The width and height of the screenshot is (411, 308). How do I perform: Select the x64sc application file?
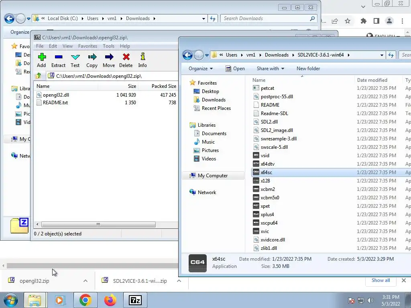(x=267, y=172)
